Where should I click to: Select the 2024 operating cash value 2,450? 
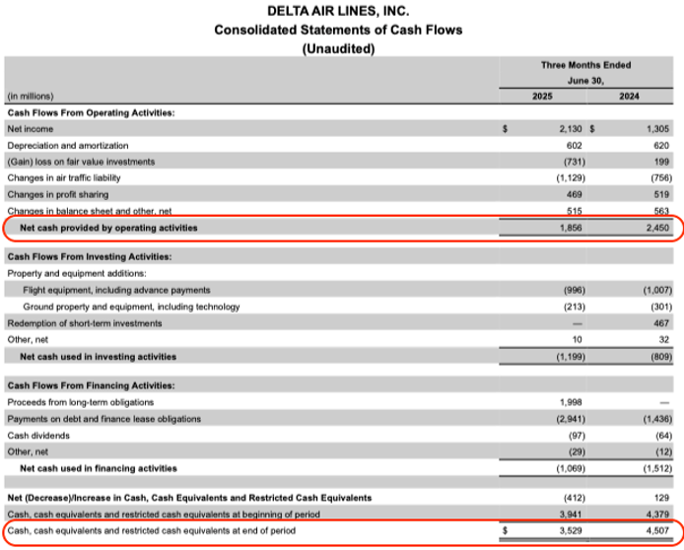(x=654, y=228)
